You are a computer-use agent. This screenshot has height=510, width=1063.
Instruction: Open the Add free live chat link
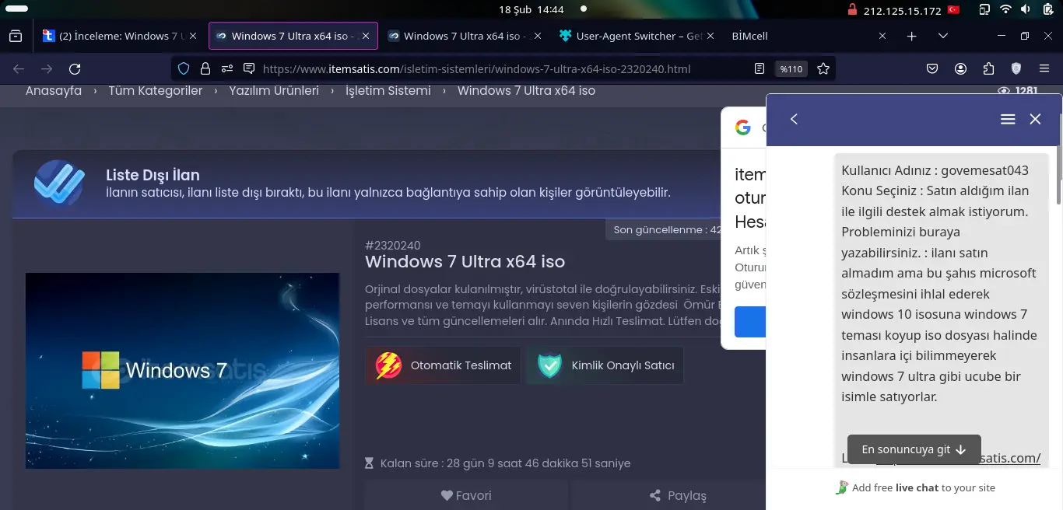915,487
